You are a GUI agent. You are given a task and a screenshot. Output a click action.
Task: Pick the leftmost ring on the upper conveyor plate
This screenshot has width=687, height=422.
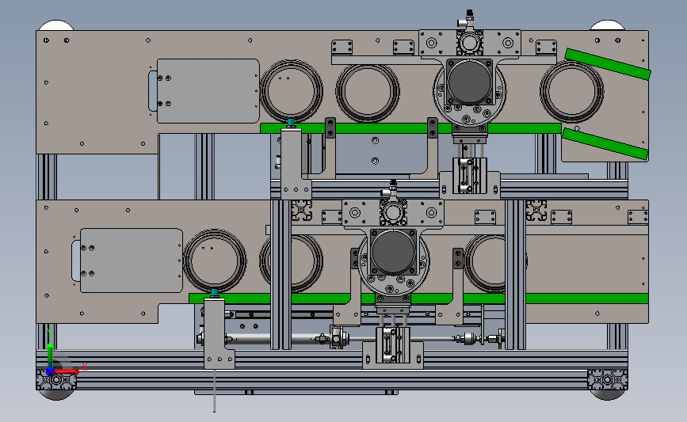[x=292, y=91]
